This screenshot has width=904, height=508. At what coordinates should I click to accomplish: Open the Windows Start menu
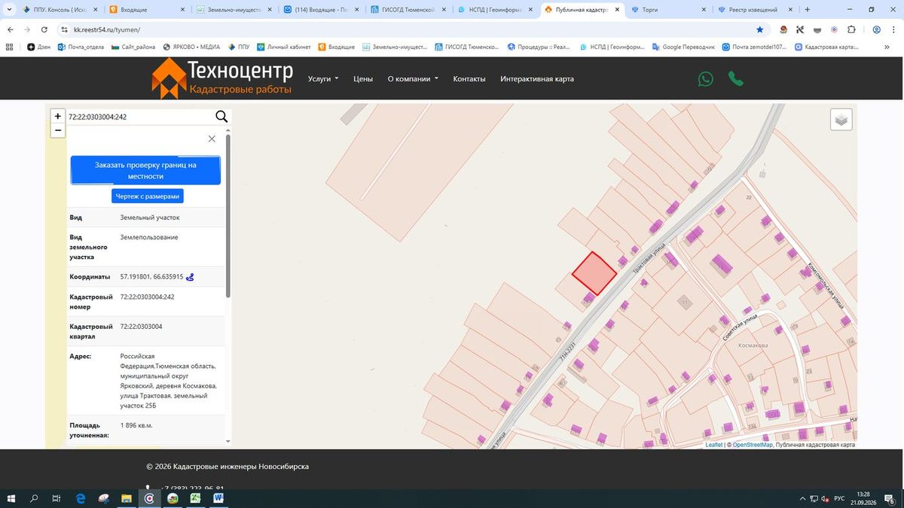coord(11,498)
